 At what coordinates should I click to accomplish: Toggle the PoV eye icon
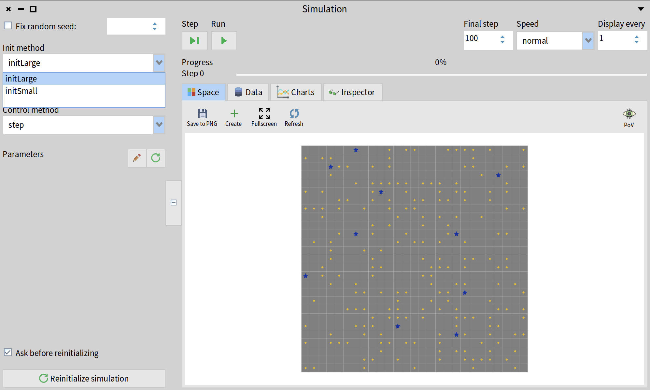(x=629, y=114)
